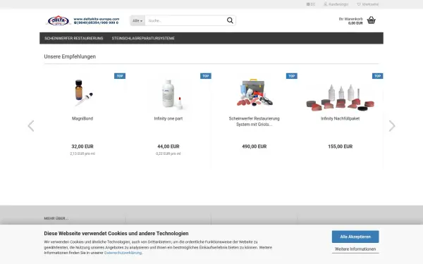The image size is (423, 264).
Task: Click the TOP badge on Infinity one part
Action: pyautogui.click(x=206, y=76)
